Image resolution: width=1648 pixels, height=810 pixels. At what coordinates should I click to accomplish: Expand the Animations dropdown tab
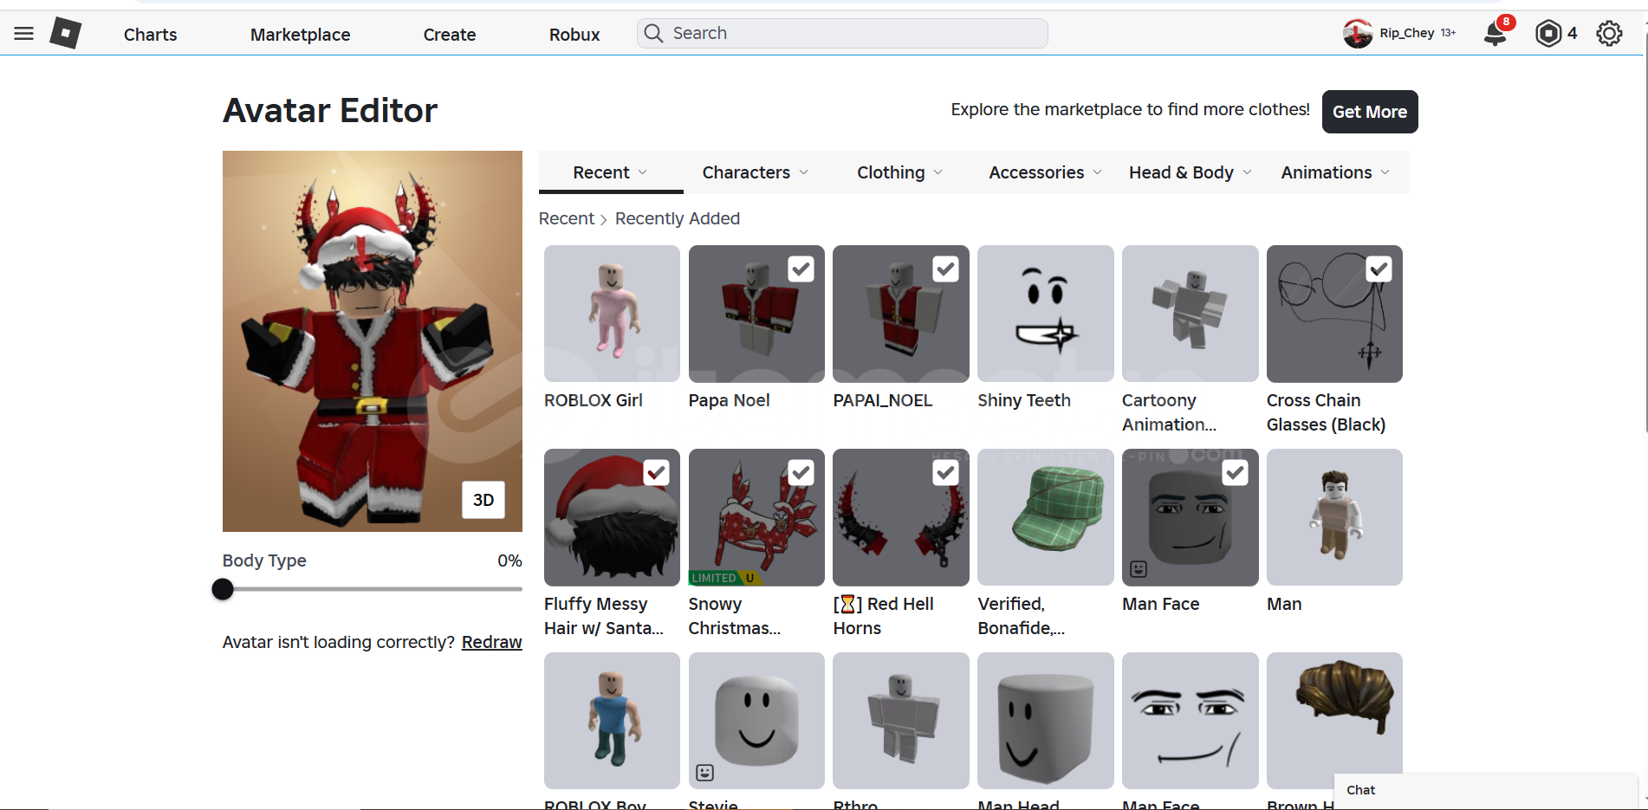1335,172
